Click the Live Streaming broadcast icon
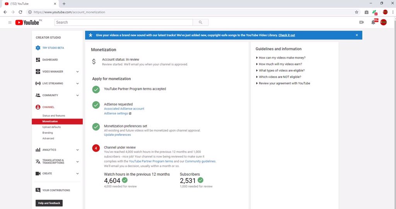The image size is (396, 209). pos(38,83)
